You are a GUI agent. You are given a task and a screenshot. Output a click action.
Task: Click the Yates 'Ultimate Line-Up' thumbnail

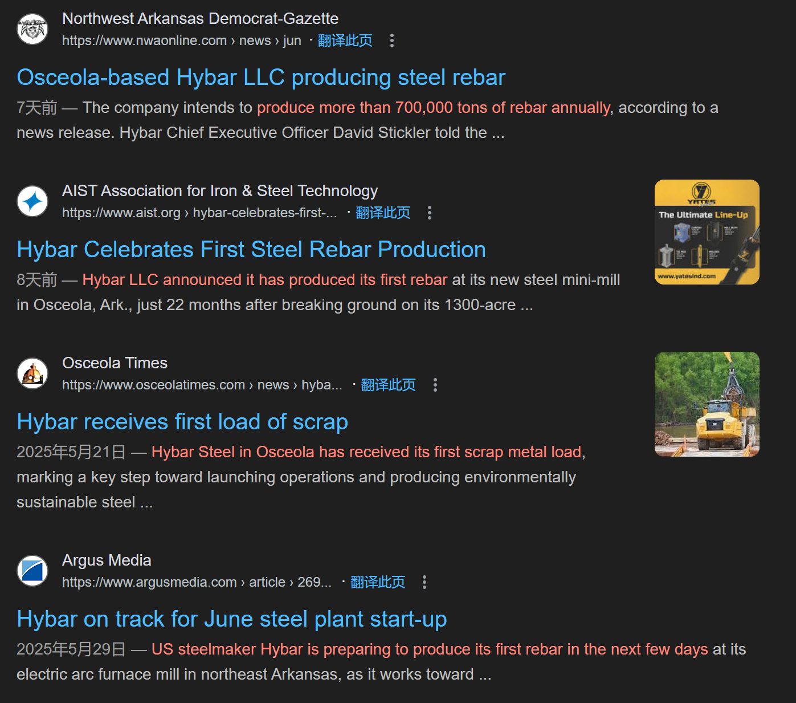pyautogui.click(x=707, y=232)
